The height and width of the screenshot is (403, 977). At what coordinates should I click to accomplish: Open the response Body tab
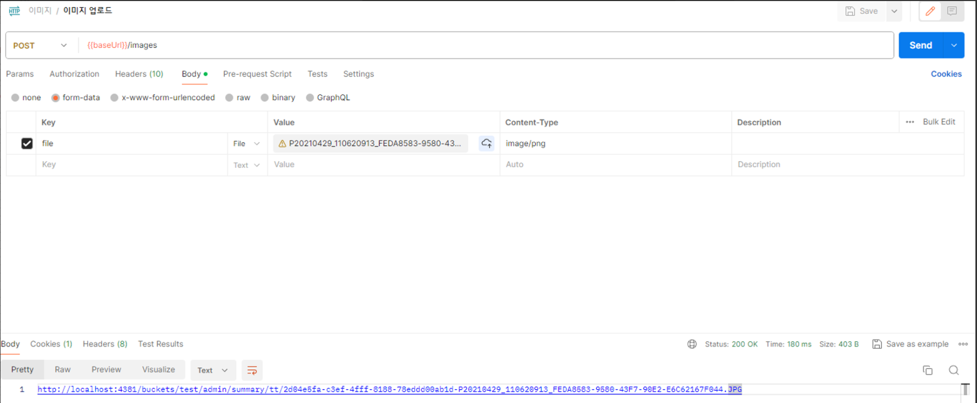tap(11, 344)
